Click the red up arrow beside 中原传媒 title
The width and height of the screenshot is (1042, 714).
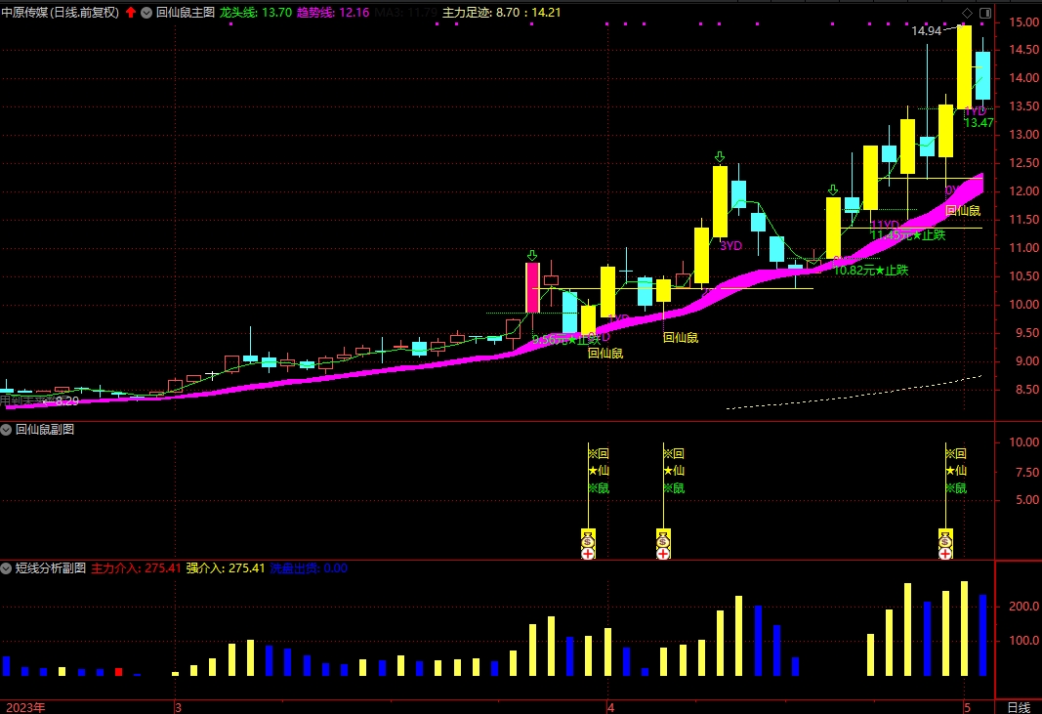pyautogui.click(x=130, y=12)
